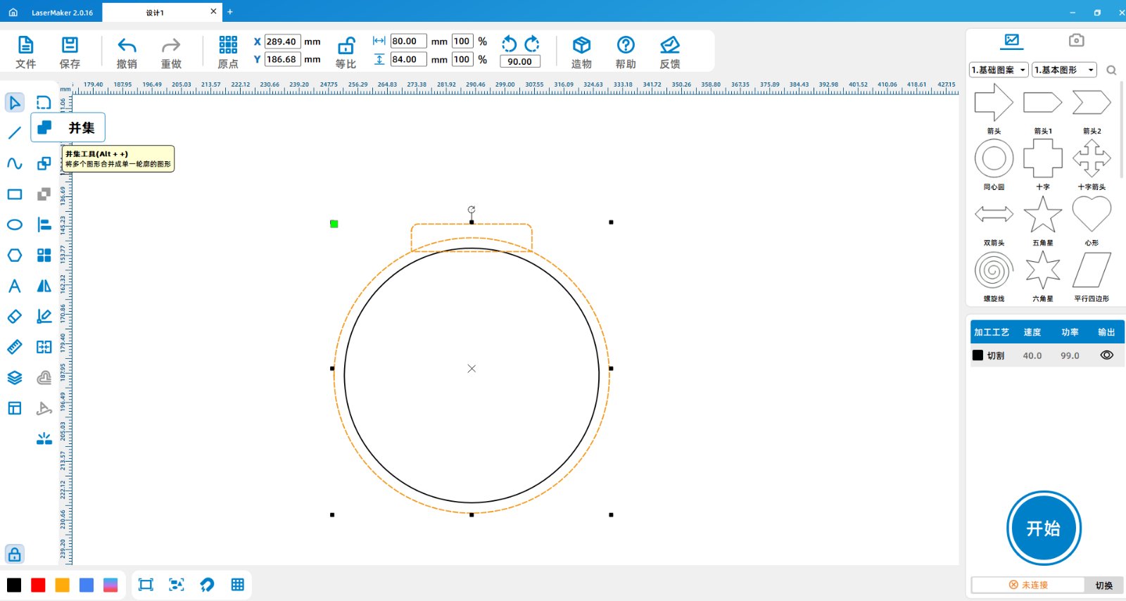Pick the eraser tool in left toolbar
Viewport: 1126px width, 601px height.
(14, 317)
